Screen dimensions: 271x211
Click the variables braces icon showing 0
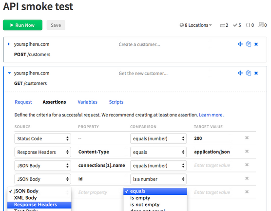250,25
